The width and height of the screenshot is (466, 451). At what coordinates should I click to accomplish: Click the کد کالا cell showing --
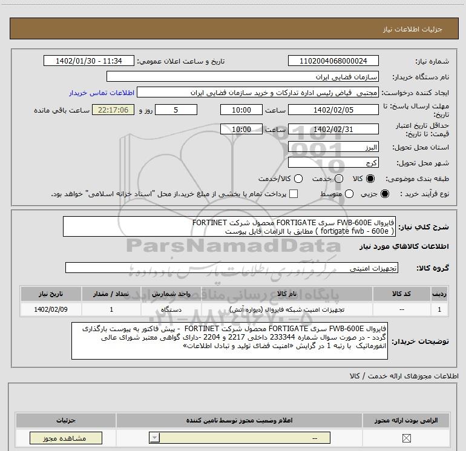(401, 309)
